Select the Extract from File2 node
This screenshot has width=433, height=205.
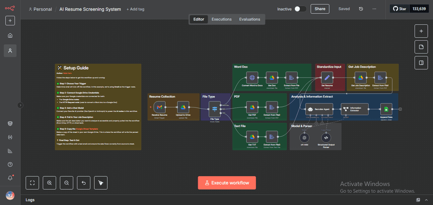pyautogui.click(x=272, y=107)
